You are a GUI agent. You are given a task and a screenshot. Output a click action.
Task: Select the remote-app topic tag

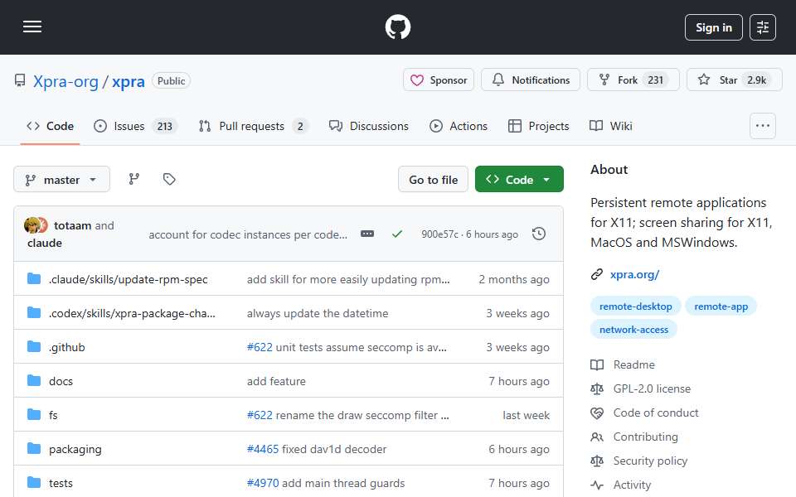coord(721,306)
